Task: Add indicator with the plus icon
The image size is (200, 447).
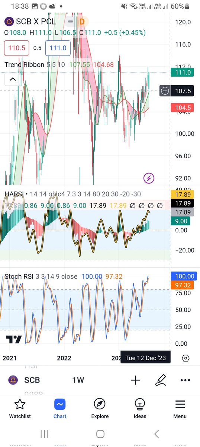Action: tap(135, 380)
